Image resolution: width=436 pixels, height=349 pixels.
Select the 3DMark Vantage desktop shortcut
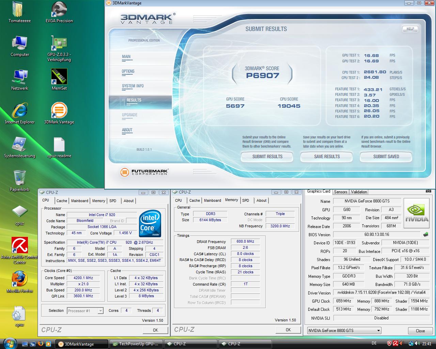click(59, 113)
